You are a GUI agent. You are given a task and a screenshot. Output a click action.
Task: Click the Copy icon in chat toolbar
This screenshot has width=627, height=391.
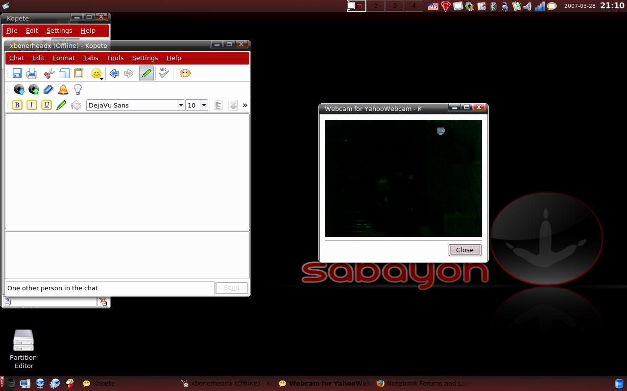(x=64, y=73)
